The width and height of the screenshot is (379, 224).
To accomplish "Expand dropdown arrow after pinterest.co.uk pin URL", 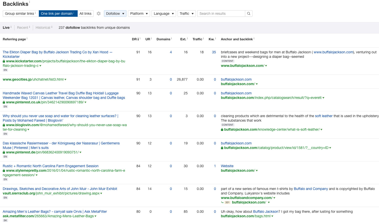I will pyautogui.click(x=85, y=102).
